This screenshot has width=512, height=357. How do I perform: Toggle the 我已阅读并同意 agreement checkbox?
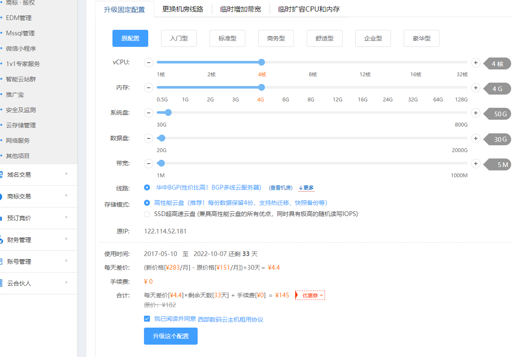(147, 319)
